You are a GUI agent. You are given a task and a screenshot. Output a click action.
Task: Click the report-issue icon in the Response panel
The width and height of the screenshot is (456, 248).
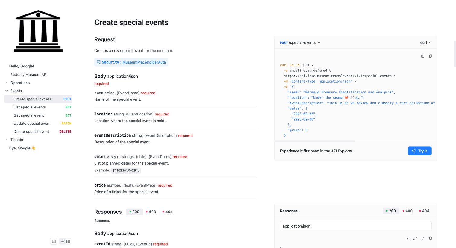click(x=407, y=238)
